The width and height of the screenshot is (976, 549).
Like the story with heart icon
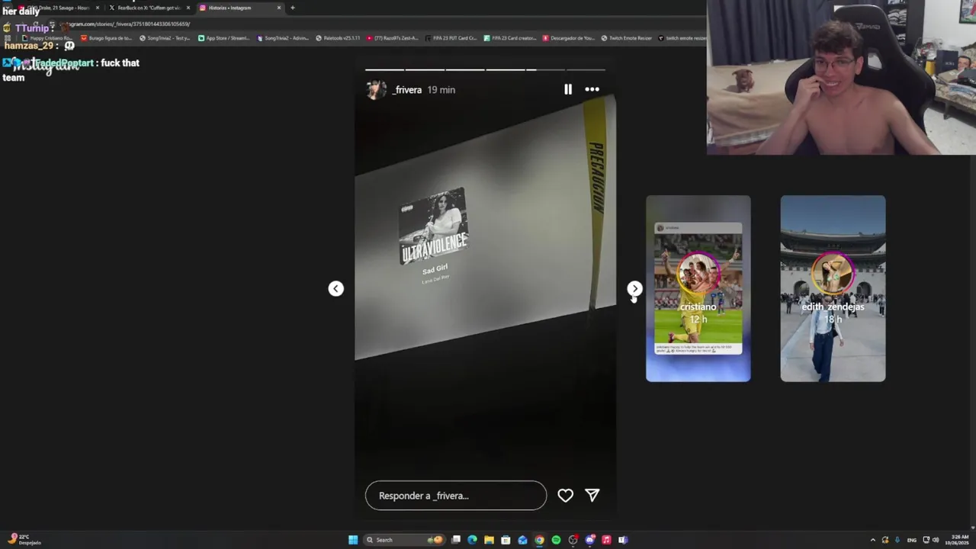[x=565, y=496]
